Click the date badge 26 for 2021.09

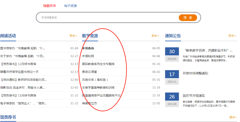pos(172,97)
